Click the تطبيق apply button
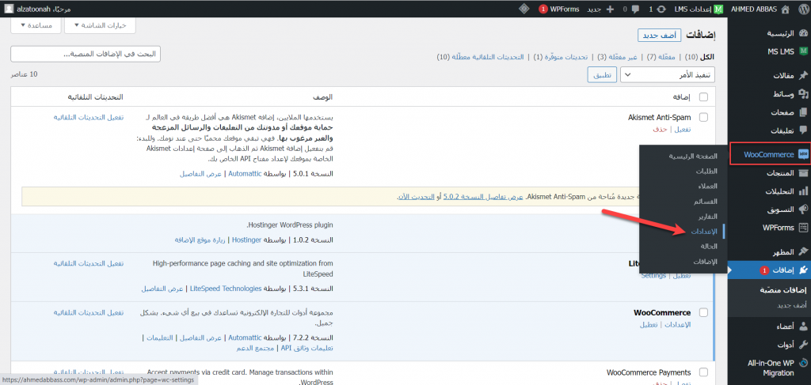Viewport: 811px width, 385px height. coord(602,75)
